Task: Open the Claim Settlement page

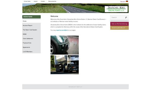Action: point(28,39)
